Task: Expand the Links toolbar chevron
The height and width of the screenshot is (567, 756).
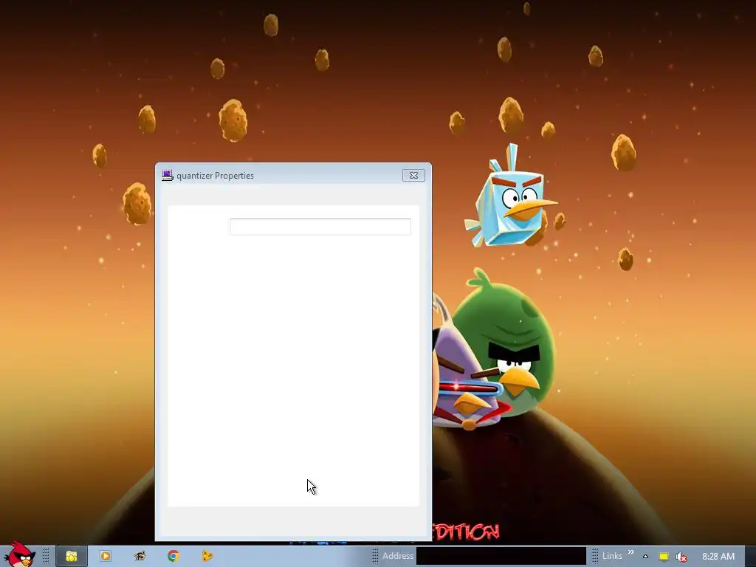Action: pyautogui.click(x=630, y=552)
